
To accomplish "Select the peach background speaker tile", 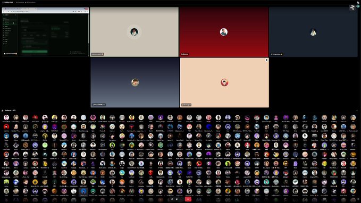I will (224, 82).
